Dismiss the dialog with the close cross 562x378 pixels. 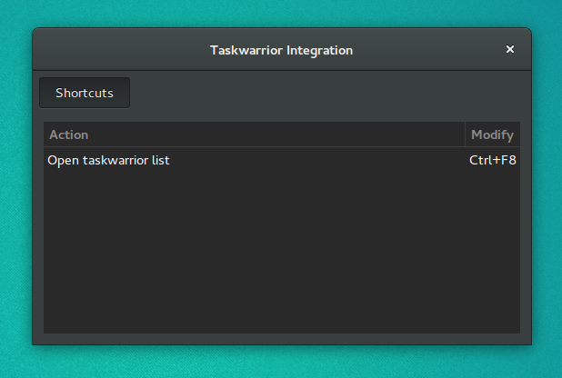click(x=509, y=49)
